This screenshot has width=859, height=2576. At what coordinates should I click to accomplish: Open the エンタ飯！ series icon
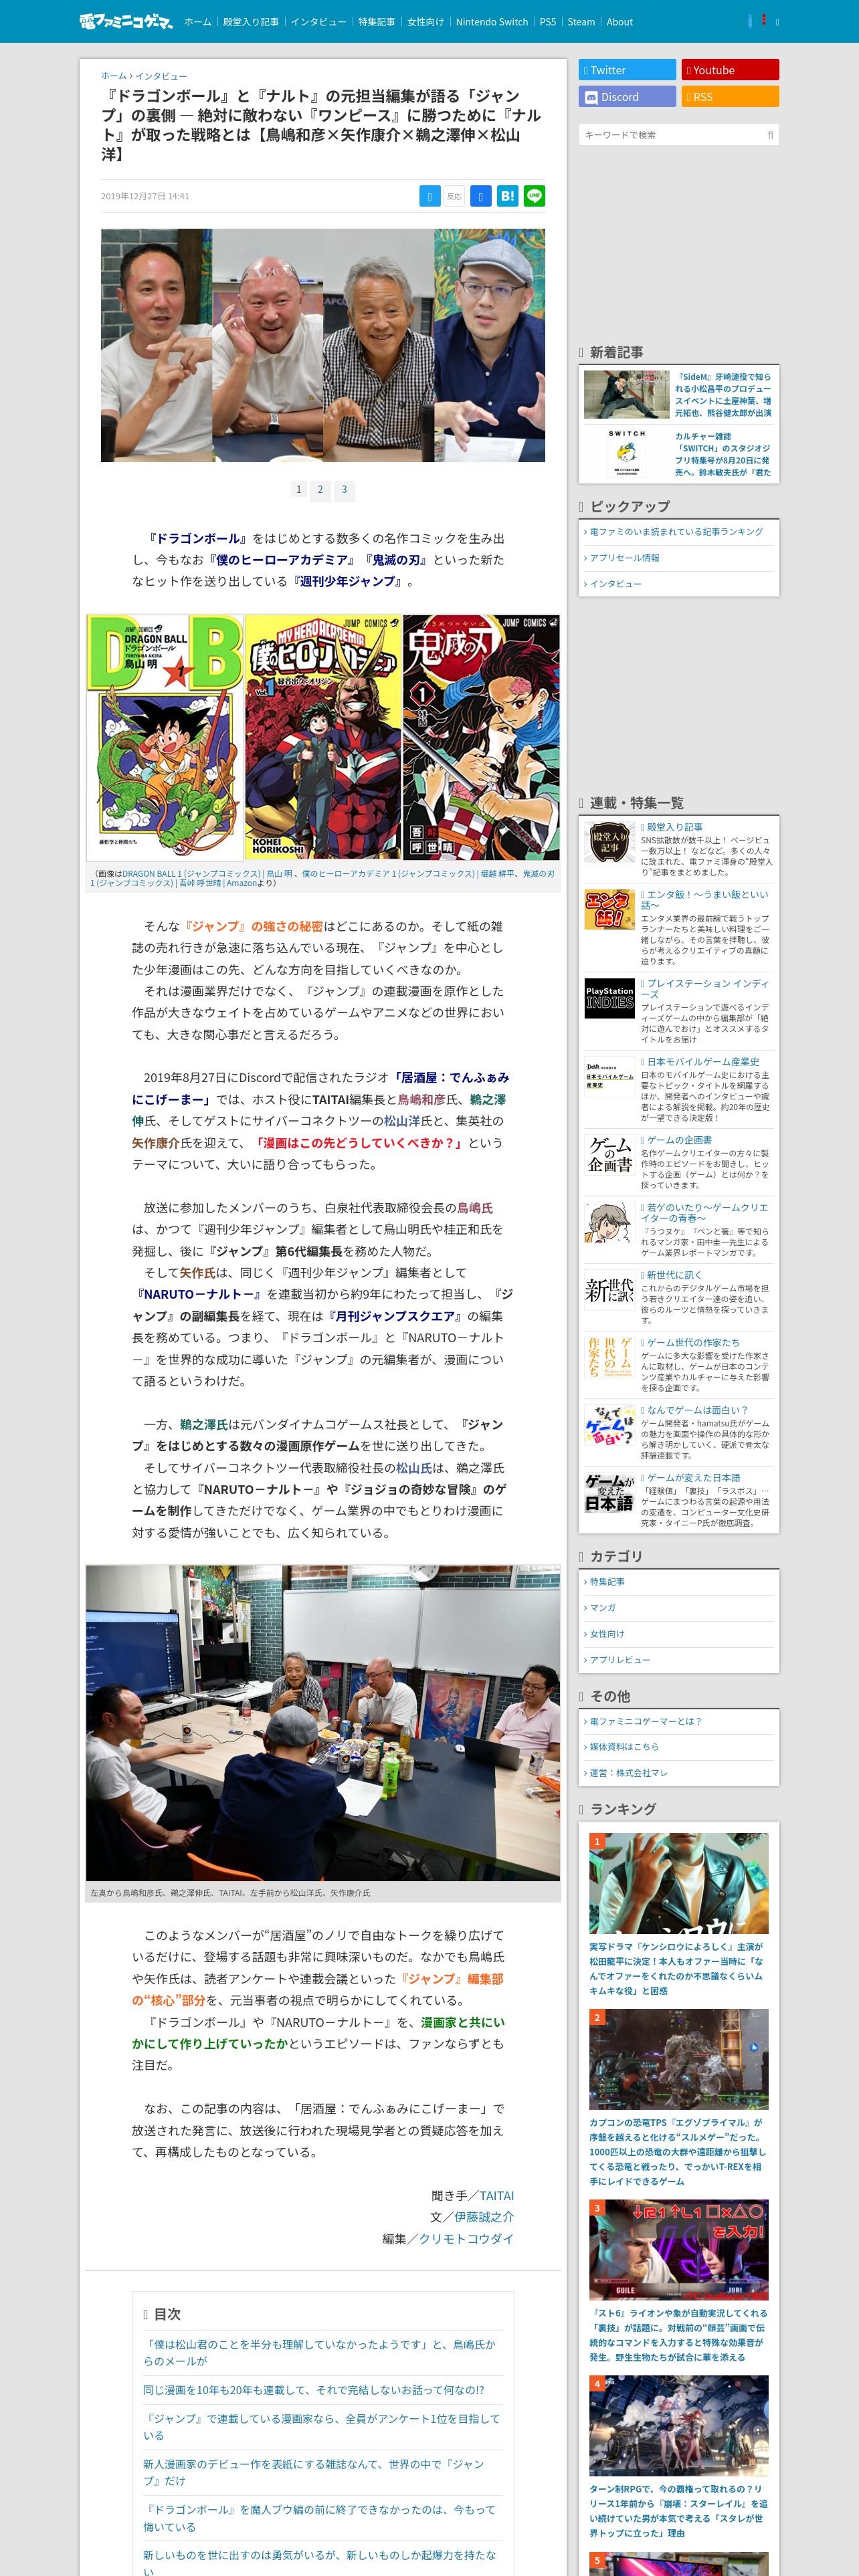point(610,909)
